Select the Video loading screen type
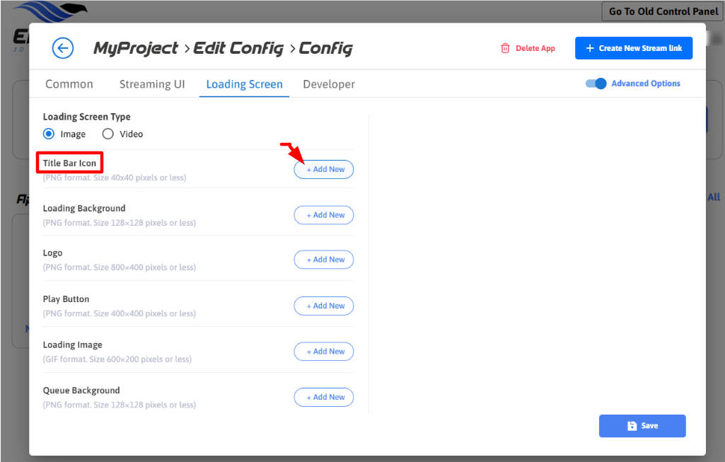This screenshot has width=725, height=462. pyautogui.click(x=108, y=134)
